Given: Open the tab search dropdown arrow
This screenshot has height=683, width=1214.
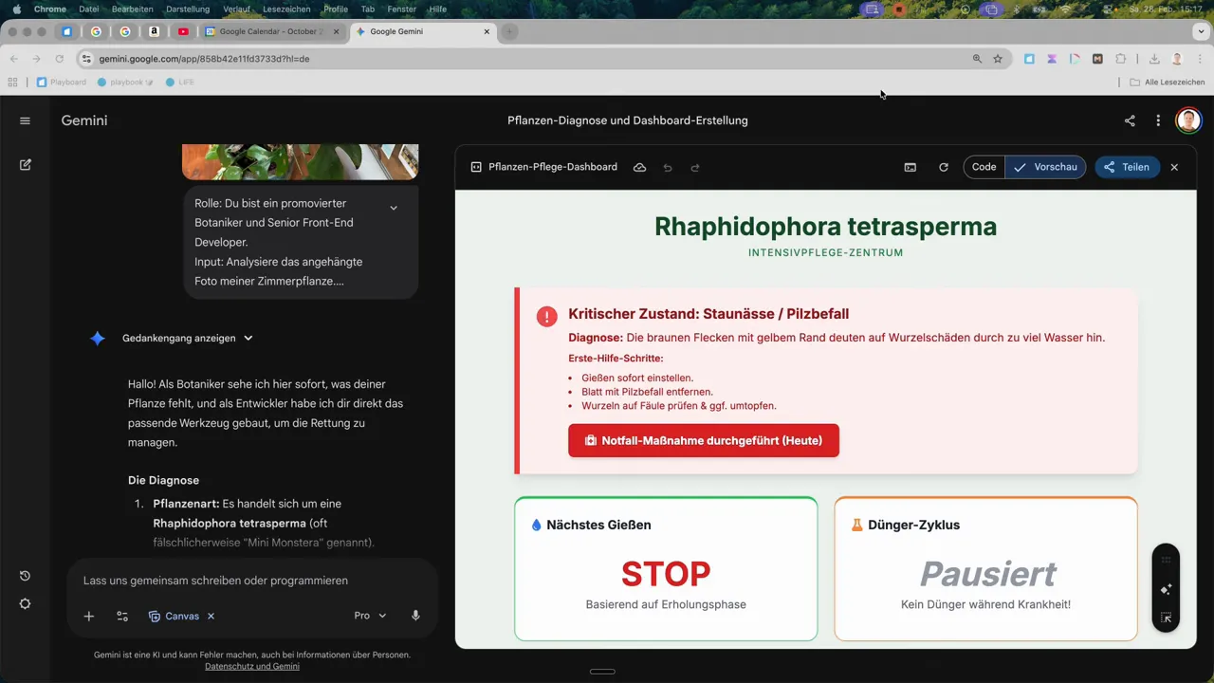Looking at the screenshot, I should [1201, 31].
